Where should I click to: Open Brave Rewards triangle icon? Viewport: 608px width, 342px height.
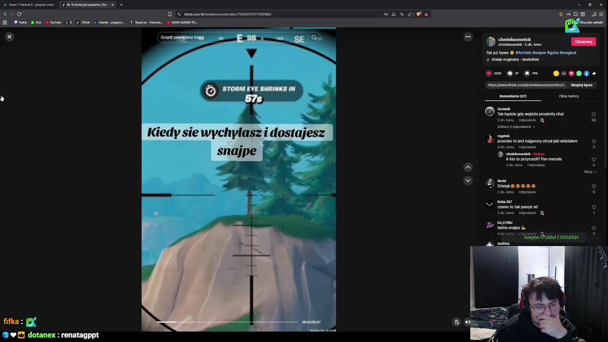coord(426,14)
